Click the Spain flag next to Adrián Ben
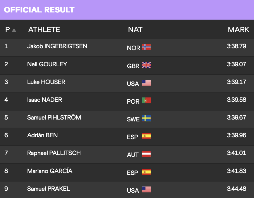Screen dimensions: 254x198 tap(146, 136)
